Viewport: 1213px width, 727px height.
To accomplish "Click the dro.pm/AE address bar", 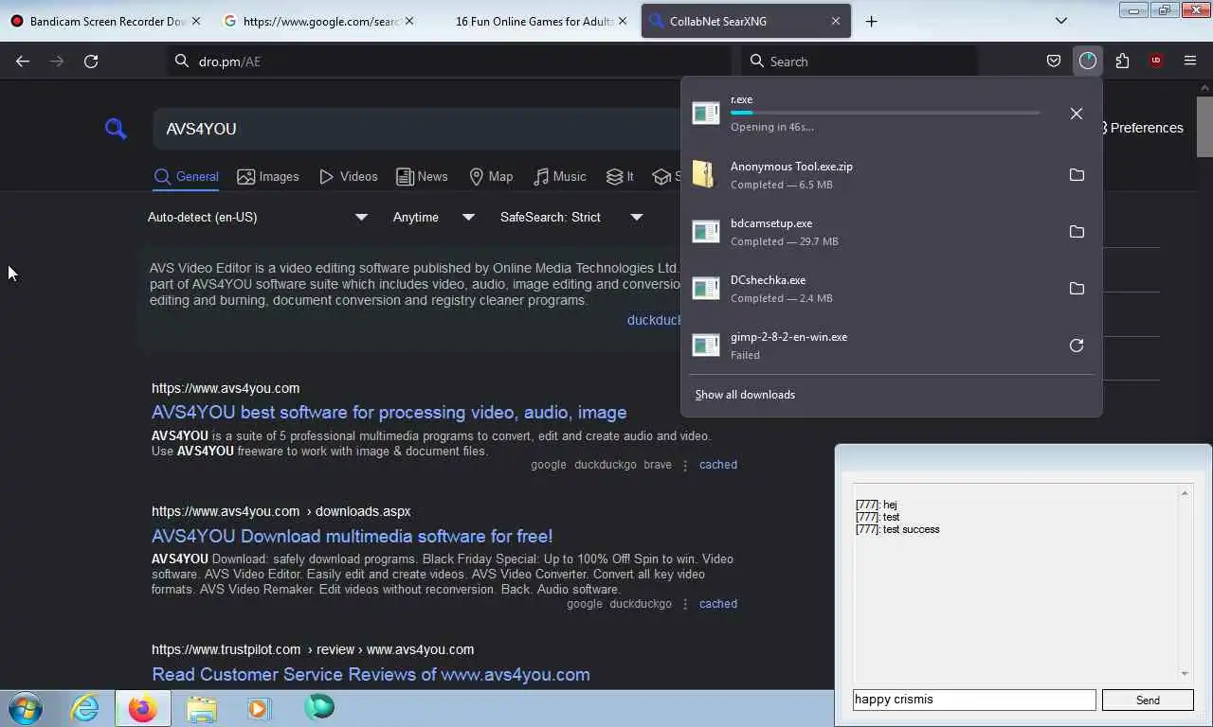I will point(449,61).
